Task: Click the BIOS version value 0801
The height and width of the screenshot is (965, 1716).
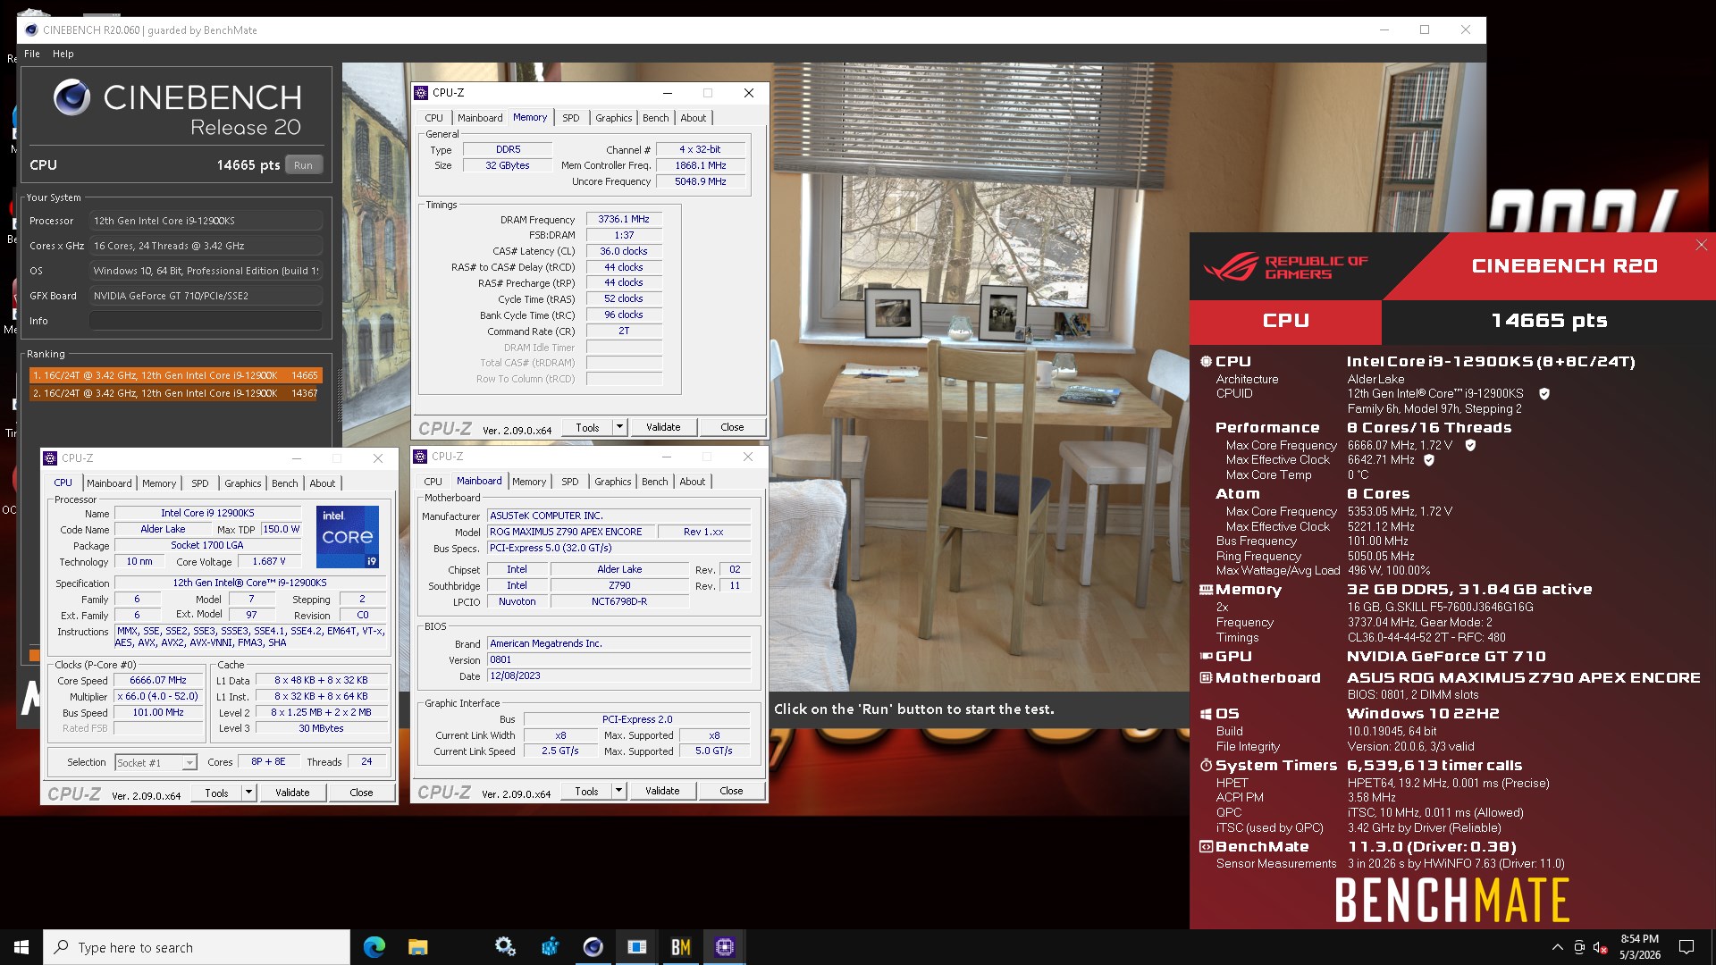Action: [x=618, y=660]
